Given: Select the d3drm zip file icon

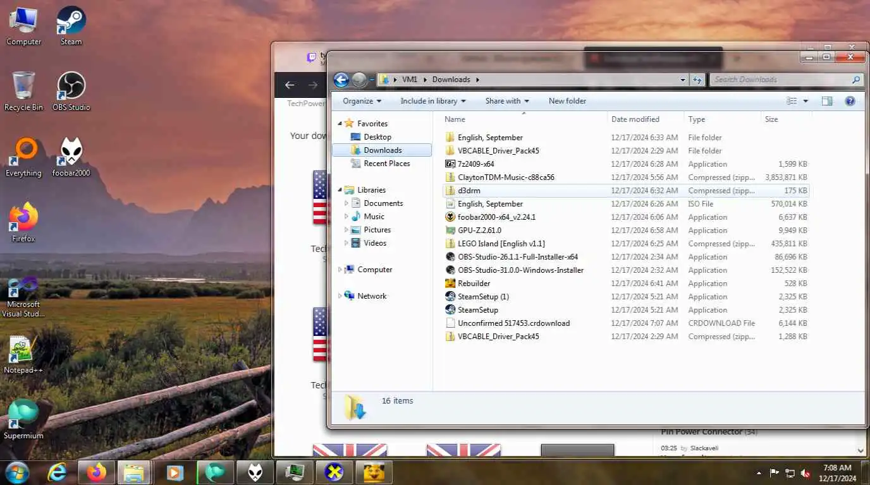Looking at the screenshot, I should click(x=450, y=191).
